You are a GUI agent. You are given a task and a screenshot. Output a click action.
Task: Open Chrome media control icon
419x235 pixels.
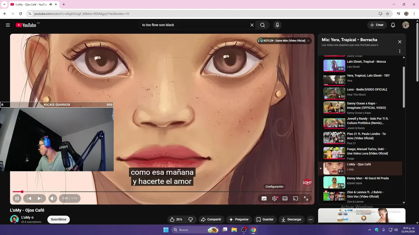[398, 14]
